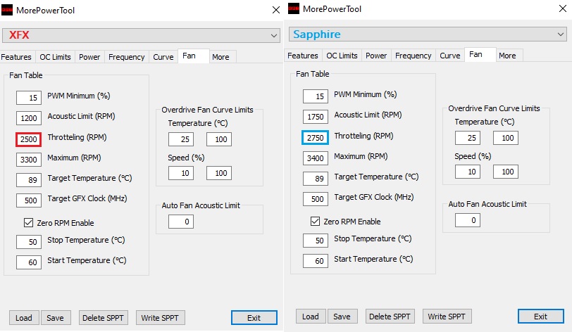Close the XFX MorePowerTool window
Image resolution: width=572 pixels, height=332 pixels.
(276, 10)
